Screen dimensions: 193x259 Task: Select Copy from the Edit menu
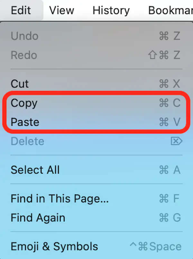(24, 103)
